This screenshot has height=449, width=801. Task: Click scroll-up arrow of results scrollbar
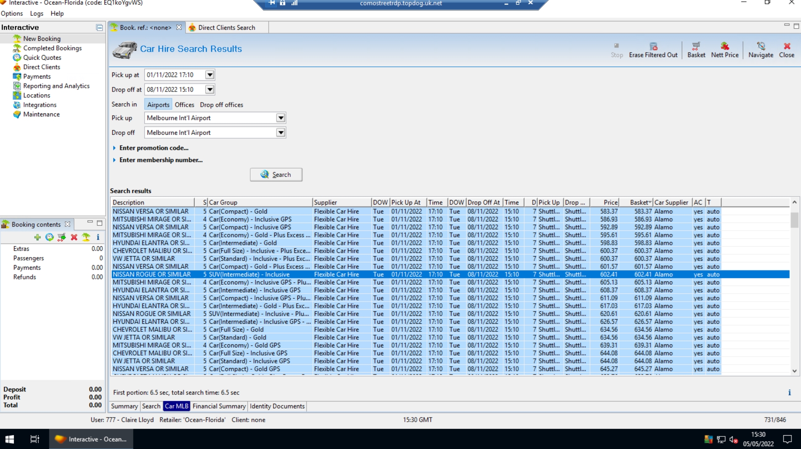pos(794,202)
